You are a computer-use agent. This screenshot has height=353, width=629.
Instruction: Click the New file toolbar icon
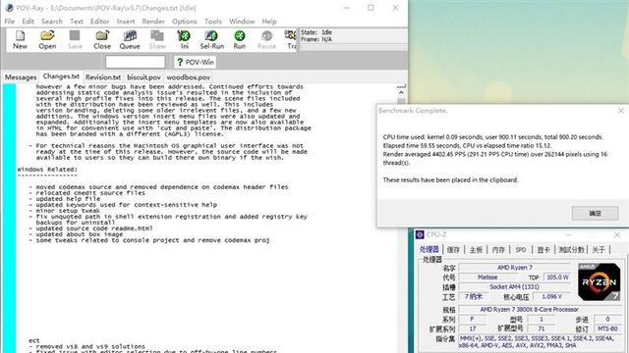point(20,39)
